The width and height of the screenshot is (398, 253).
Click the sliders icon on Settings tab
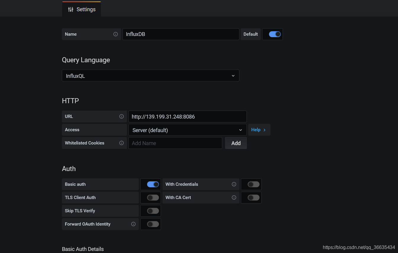70,9
